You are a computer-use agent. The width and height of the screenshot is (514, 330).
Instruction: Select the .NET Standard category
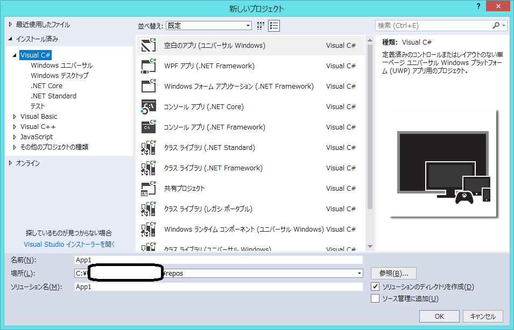(53, 96)
